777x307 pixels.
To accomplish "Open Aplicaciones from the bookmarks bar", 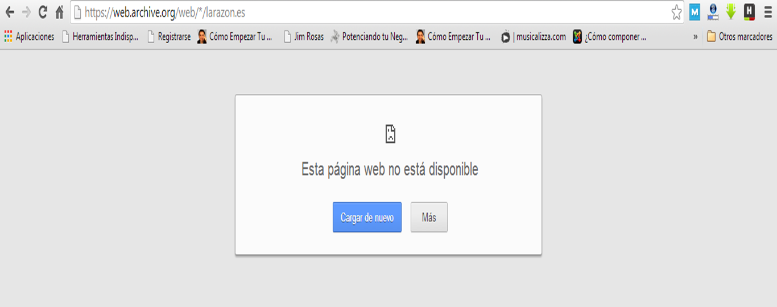I will tap(29, 37).
